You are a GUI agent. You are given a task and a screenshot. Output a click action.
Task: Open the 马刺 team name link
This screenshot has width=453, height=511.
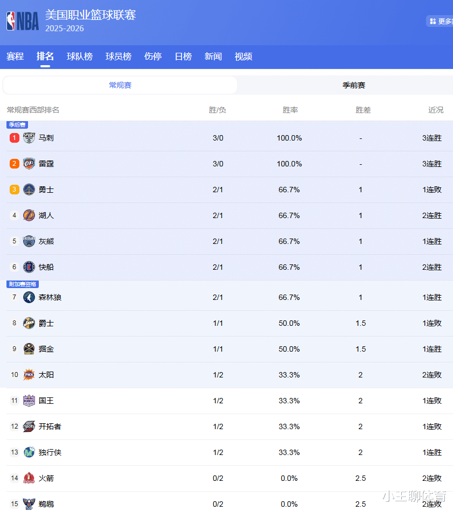46,138
